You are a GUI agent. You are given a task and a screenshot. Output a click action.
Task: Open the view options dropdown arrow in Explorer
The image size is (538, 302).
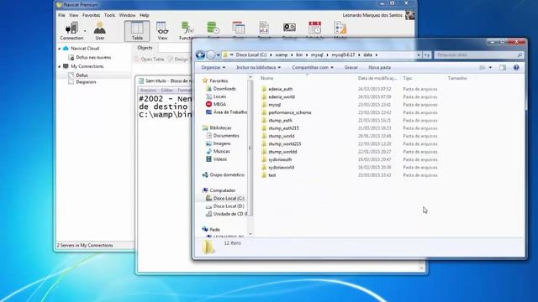490,67
